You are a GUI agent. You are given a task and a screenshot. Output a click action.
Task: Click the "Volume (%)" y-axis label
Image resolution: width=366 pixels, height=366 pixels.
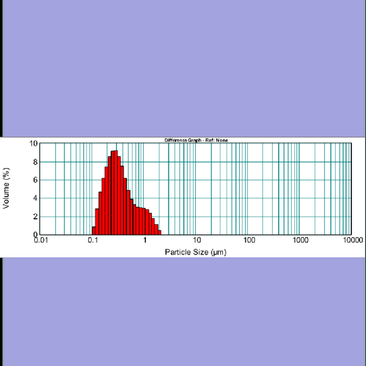6,189
